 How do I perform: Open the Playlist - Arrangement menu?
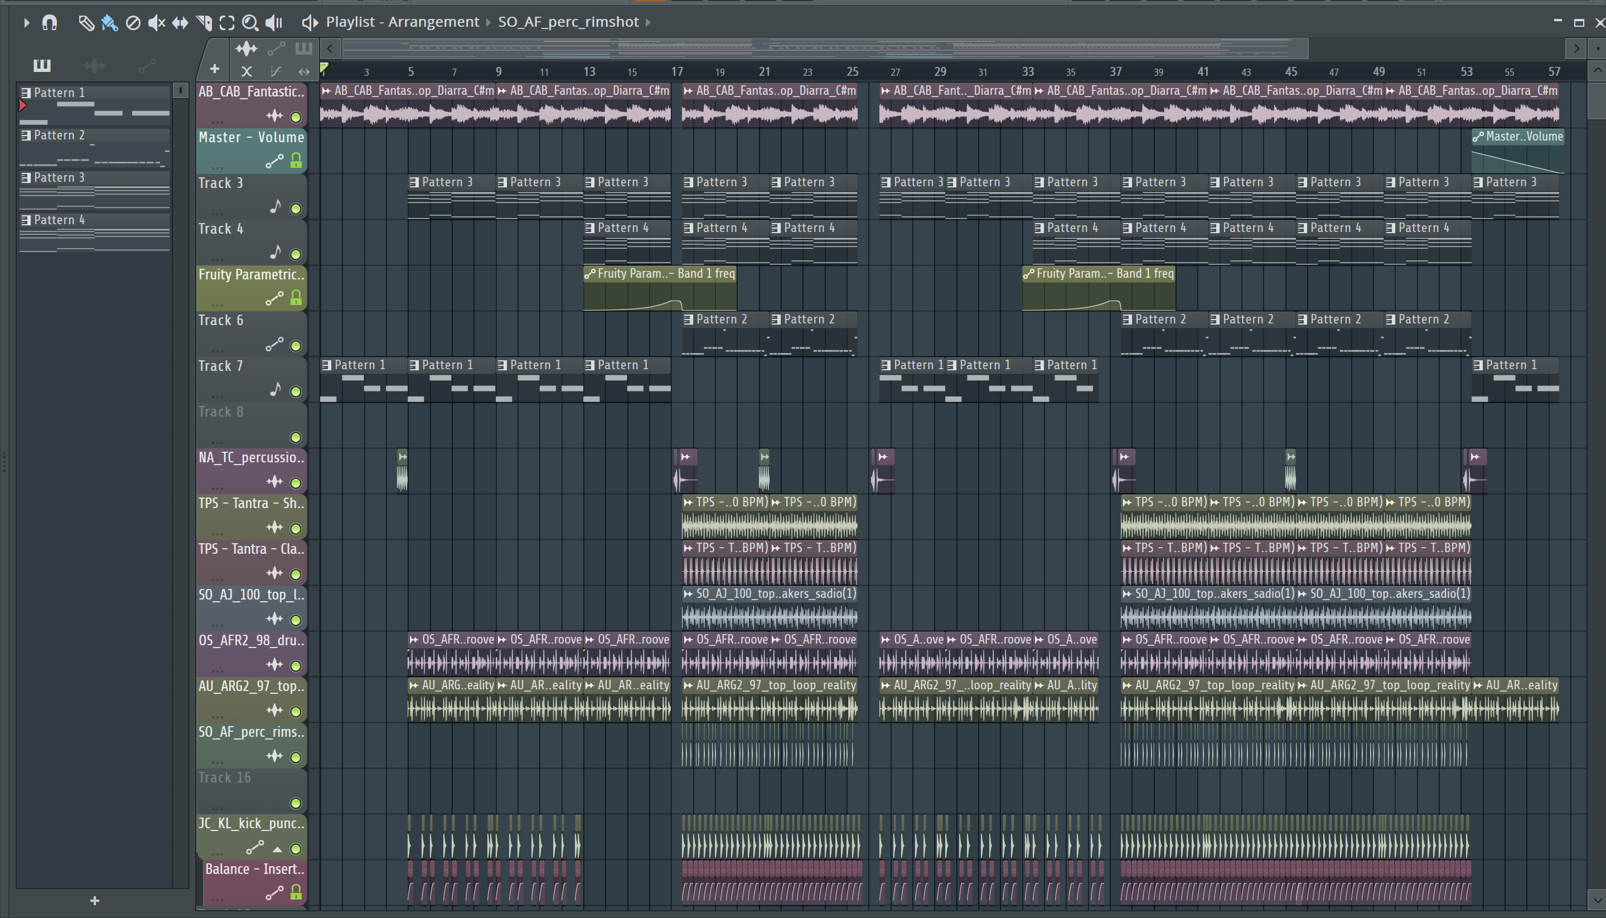(402, 22)
